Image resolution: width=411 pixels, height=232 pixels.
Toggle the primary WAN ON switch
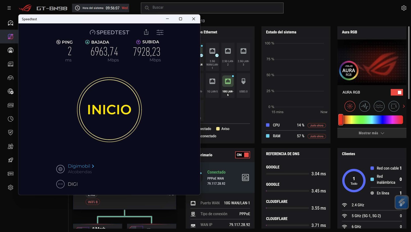pos(242,155)
